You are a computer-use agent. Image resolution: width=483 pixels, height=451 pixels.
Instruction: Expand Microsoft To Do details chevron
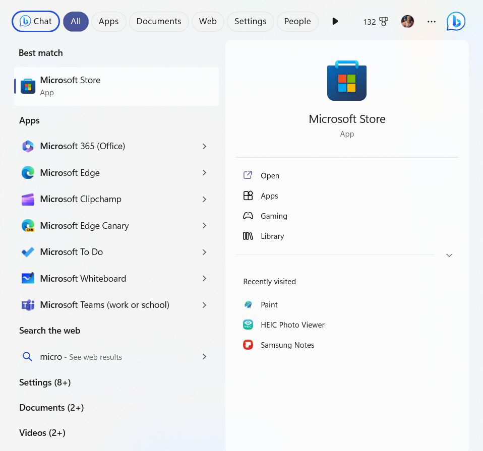(x=204, y=252)
